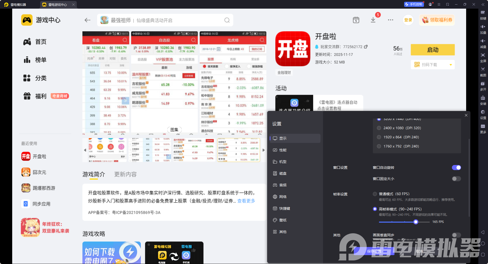Viewport: 488px width, 264px height.
Task: Open the 网络 settings section
Action: 295,197
